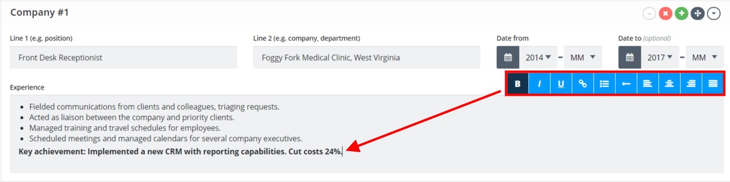Image resolution: width=730 pixels, height=182 pixels.
Task: Toggle the Italic formatting button
Action: pyautogui.click(x=539, y=83)
